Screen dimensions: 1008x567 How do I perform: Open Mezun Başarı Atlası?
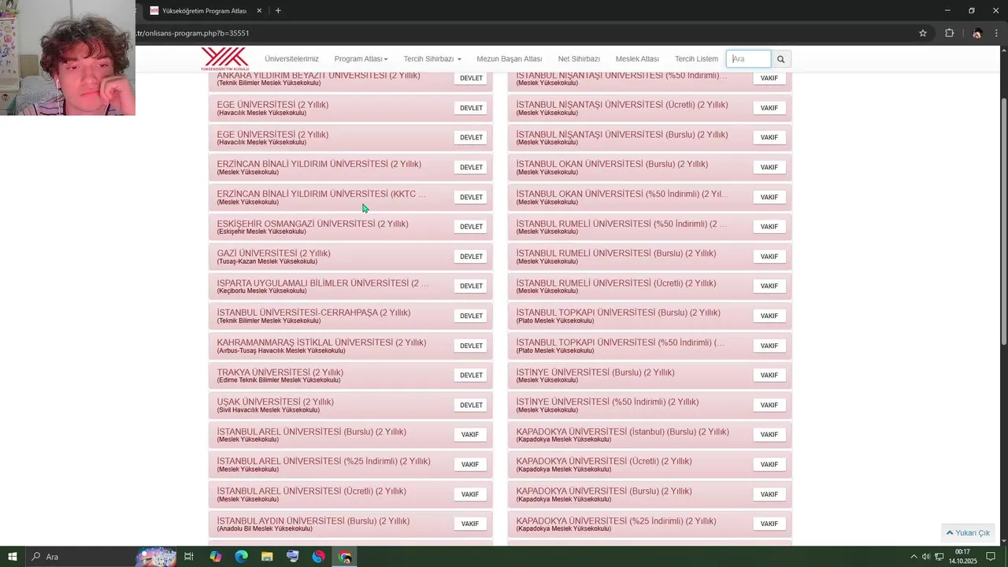click(x=510, y=59)
